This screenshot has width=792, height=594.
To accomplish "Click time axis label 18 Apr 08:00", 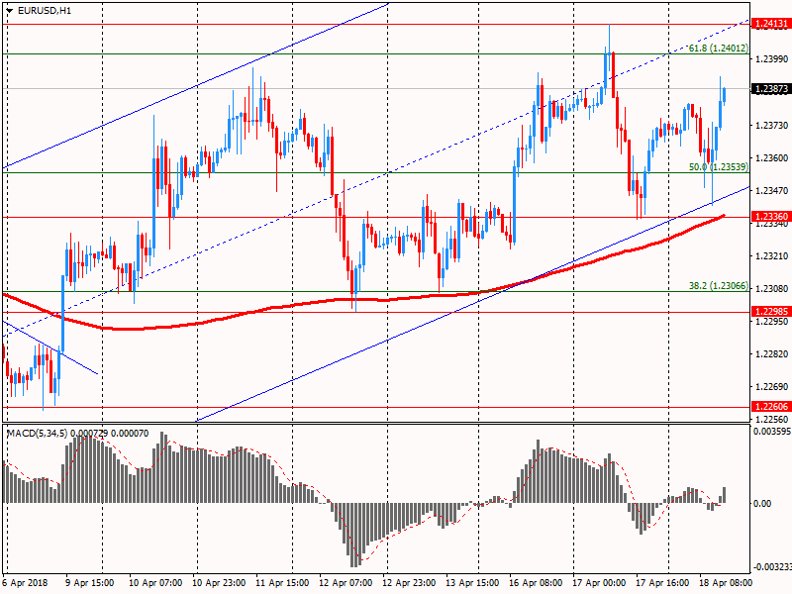I will 726,583.
